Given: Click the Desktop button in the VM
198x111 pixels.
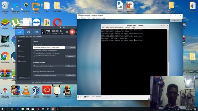Looking at the screenshot, I should [x=176, y=20].
